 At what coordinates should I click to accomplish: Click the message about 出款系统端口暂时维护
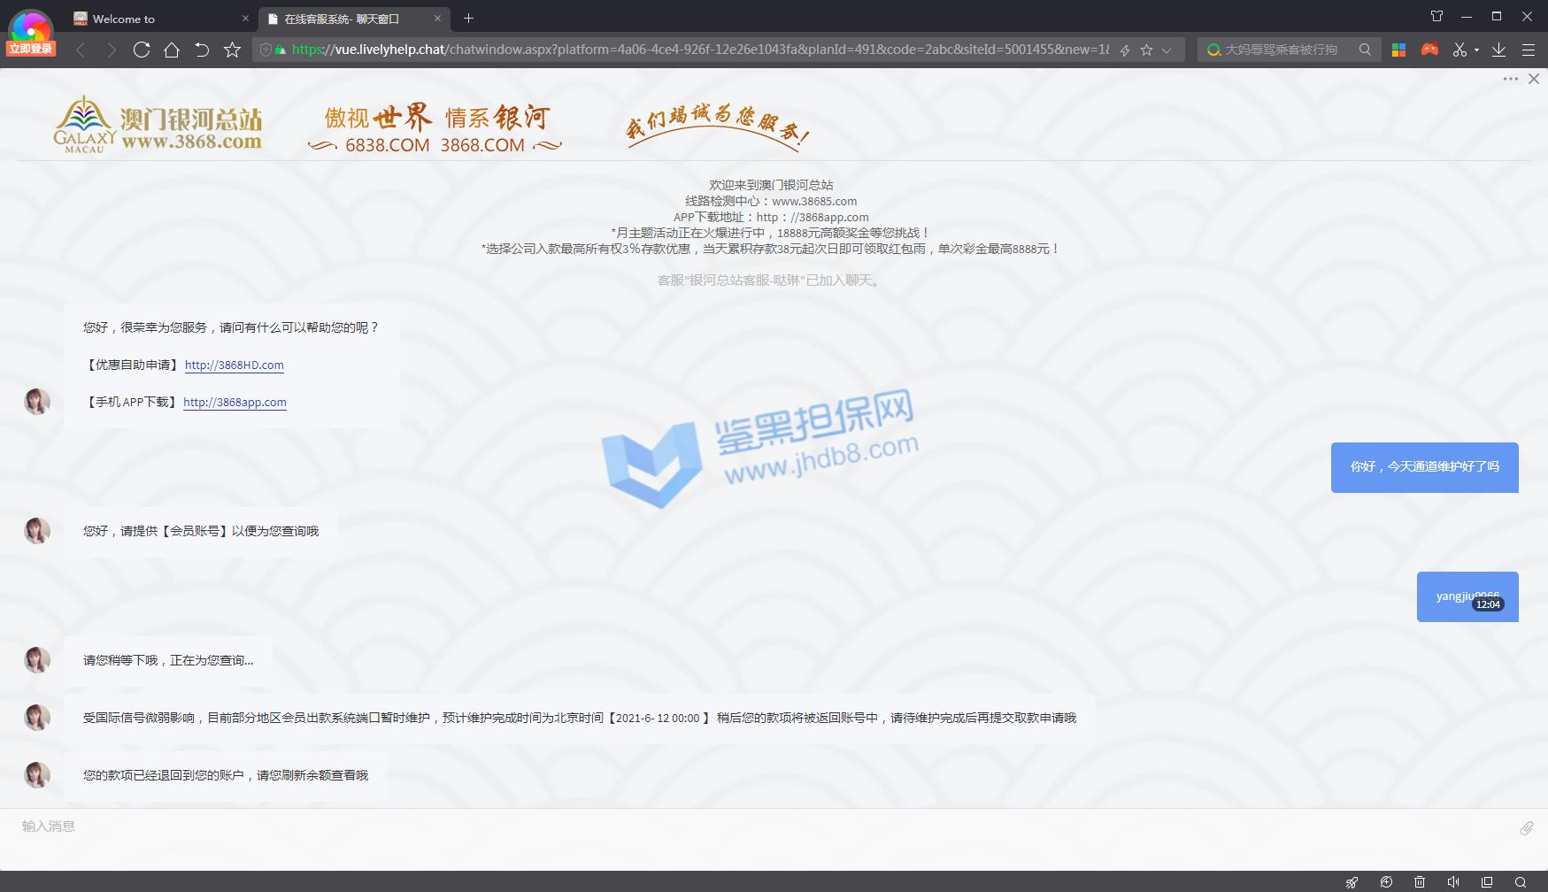pyautogui.click(x=580, y=718)
